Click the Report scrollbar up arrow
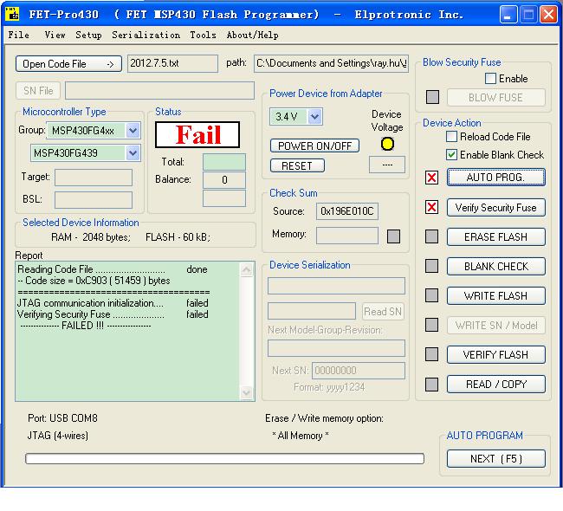 [x=246, y=269]
